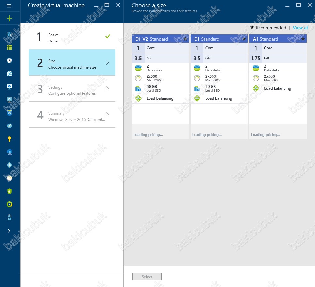The width and height of the screenshot is (315, 287).
Task: Open the hamburger menu in sidebar
Action: point(9,6)
